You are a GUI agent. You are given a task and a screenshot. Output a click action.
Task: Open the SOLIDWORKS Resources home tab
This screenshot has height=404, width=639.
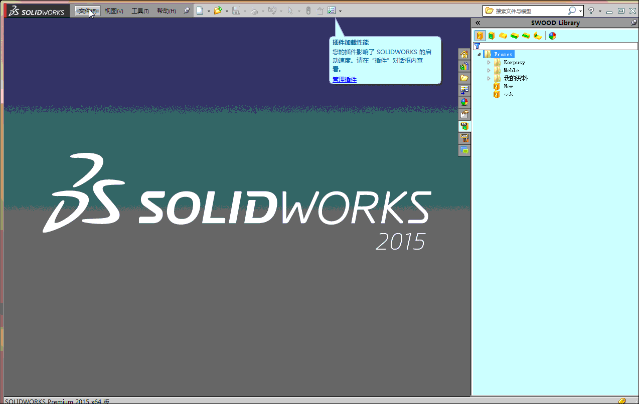tap(464, 54)
